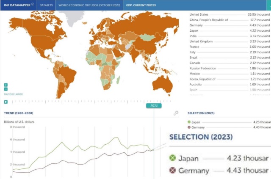Click Mongolia on the world map
The image size is (271, 179).
pos(147,37)
